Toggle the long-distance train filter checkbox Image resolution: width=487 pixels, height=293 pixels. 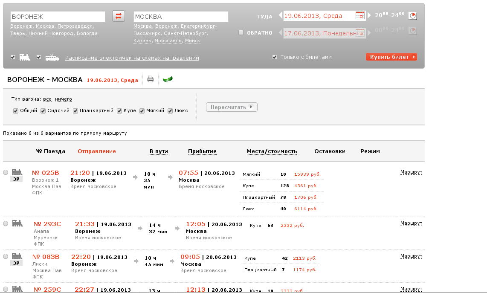pos(13,57)
